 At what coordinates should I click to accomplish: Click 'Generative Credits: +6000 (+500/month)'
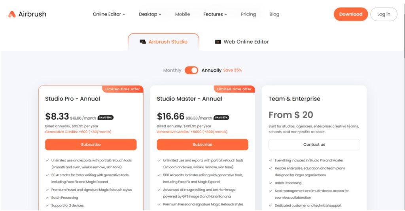click(192, 131)
